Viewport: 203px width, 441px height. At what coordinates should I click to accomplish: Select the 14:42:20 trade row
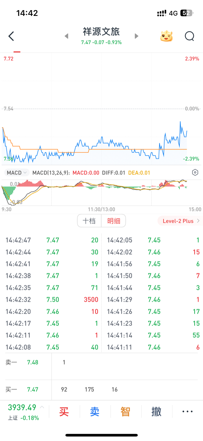(52, 312)
